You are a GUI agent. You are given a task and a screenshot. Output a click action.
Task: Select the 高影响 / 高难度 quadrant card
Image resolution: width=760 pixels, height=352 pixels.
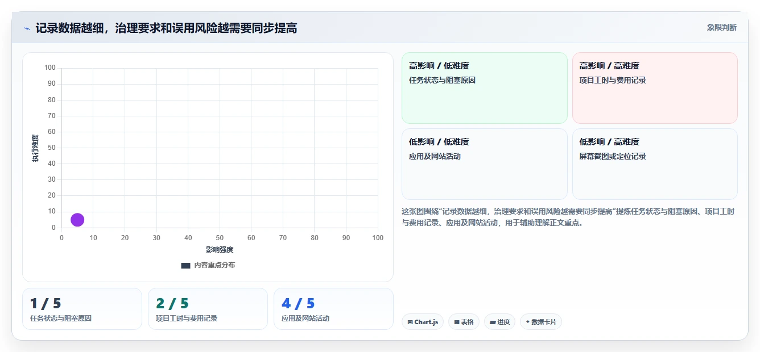(655, 88)
